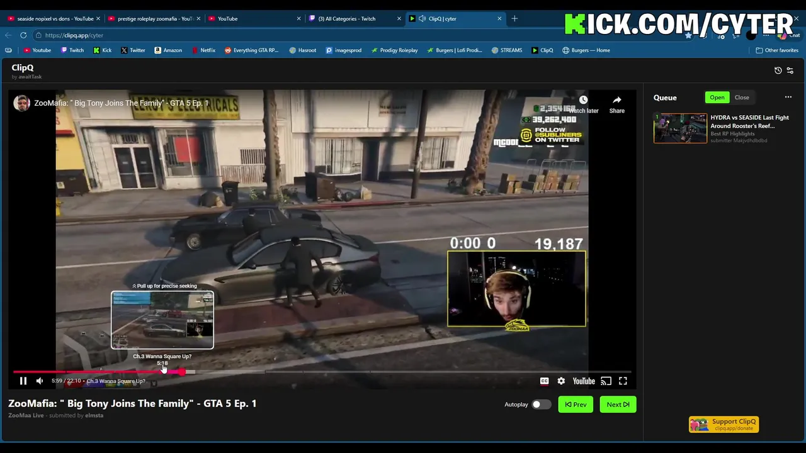
Task: Click the browser back arrow
Action: (x=8, y=35)
